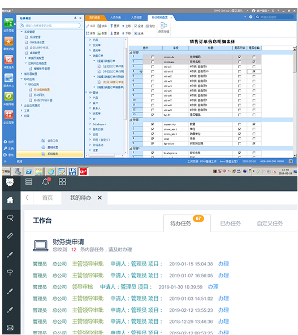This screenshot has width=298, height=335.
Task: Switch to the 人员档案 tab
Action: point(136,18)
